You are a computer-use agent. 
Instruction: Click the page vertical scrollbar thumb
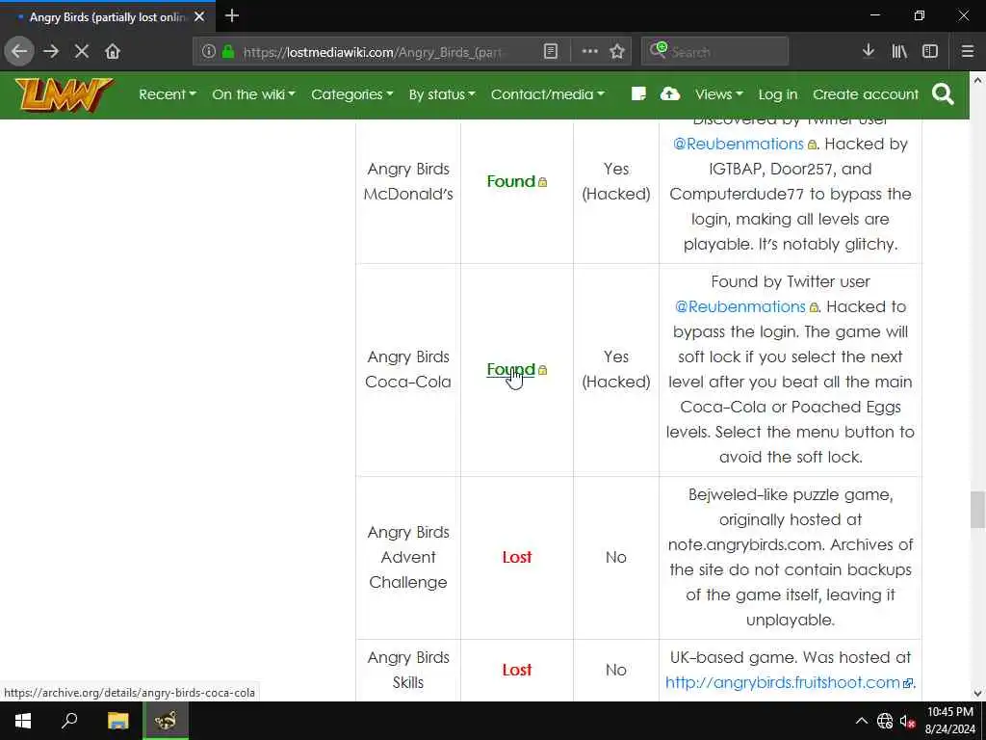[977, 510]
